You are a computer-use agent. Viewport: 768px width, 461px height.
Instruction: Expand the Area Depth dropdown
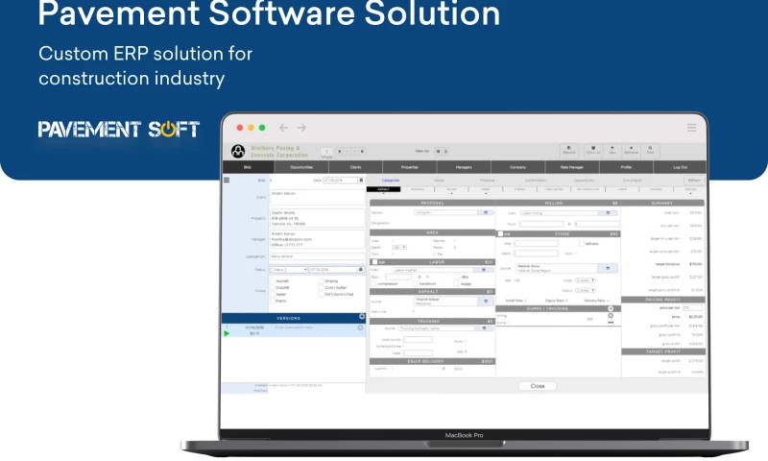point(399,248)
